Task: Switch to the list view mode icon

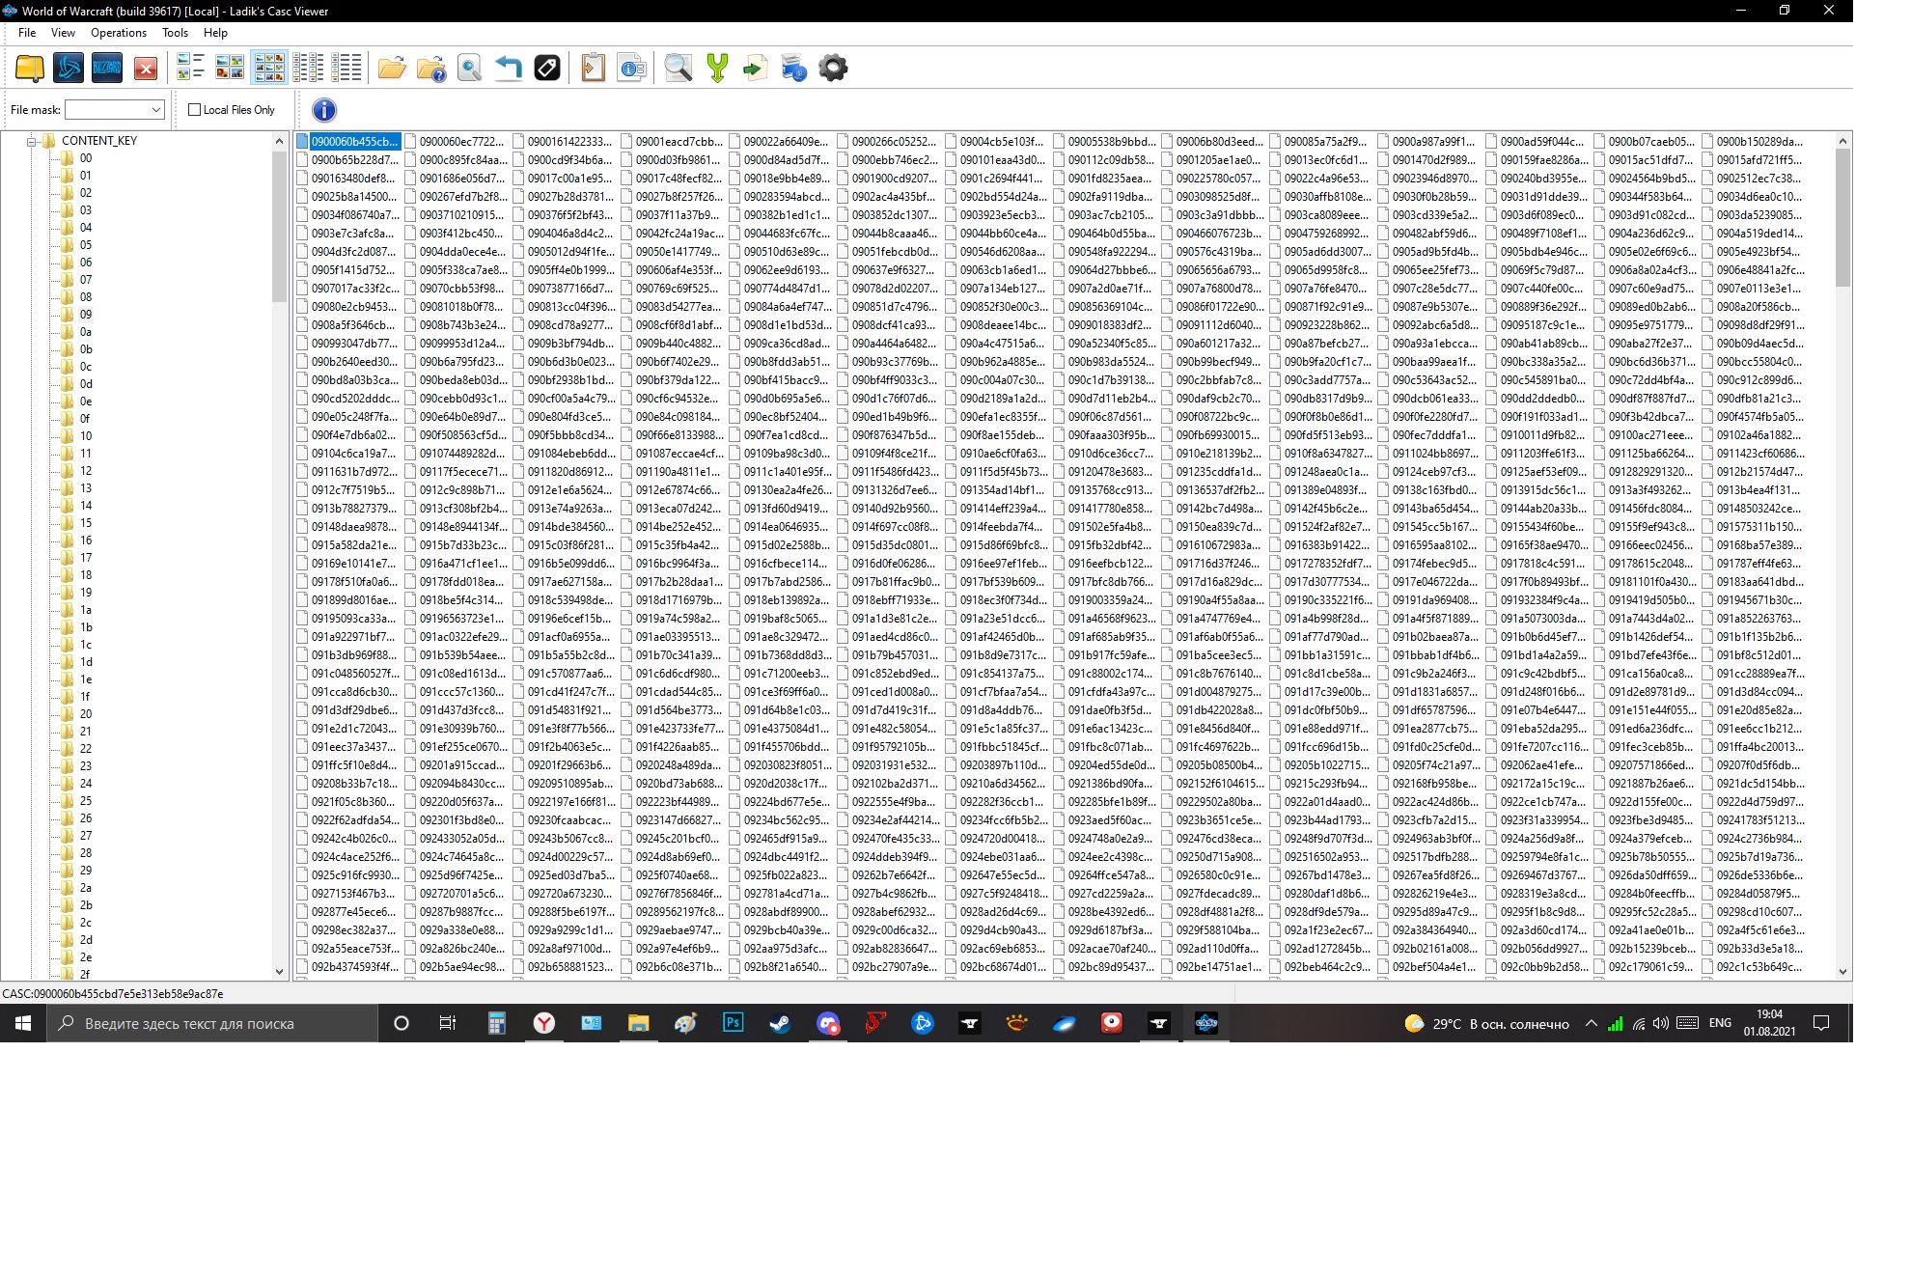Action: point(308,68)
